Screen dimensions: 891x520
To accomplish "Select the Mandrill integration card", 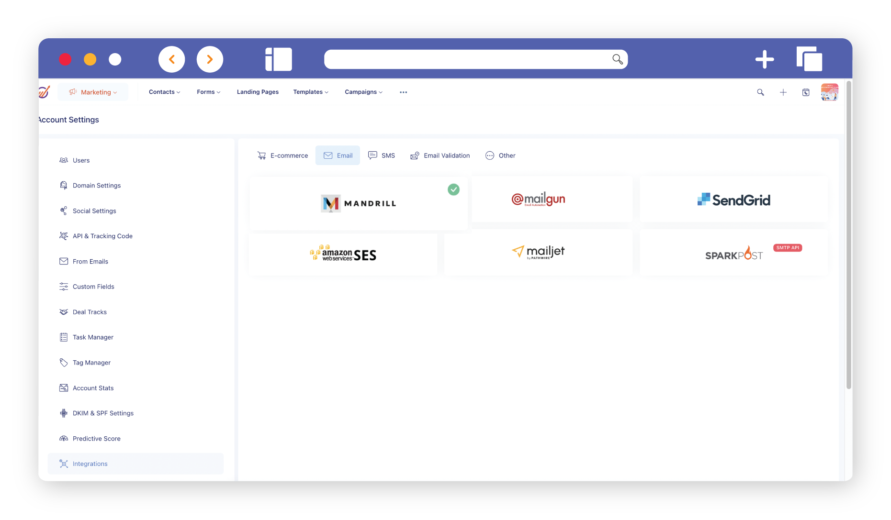I will tap(359, 204).
